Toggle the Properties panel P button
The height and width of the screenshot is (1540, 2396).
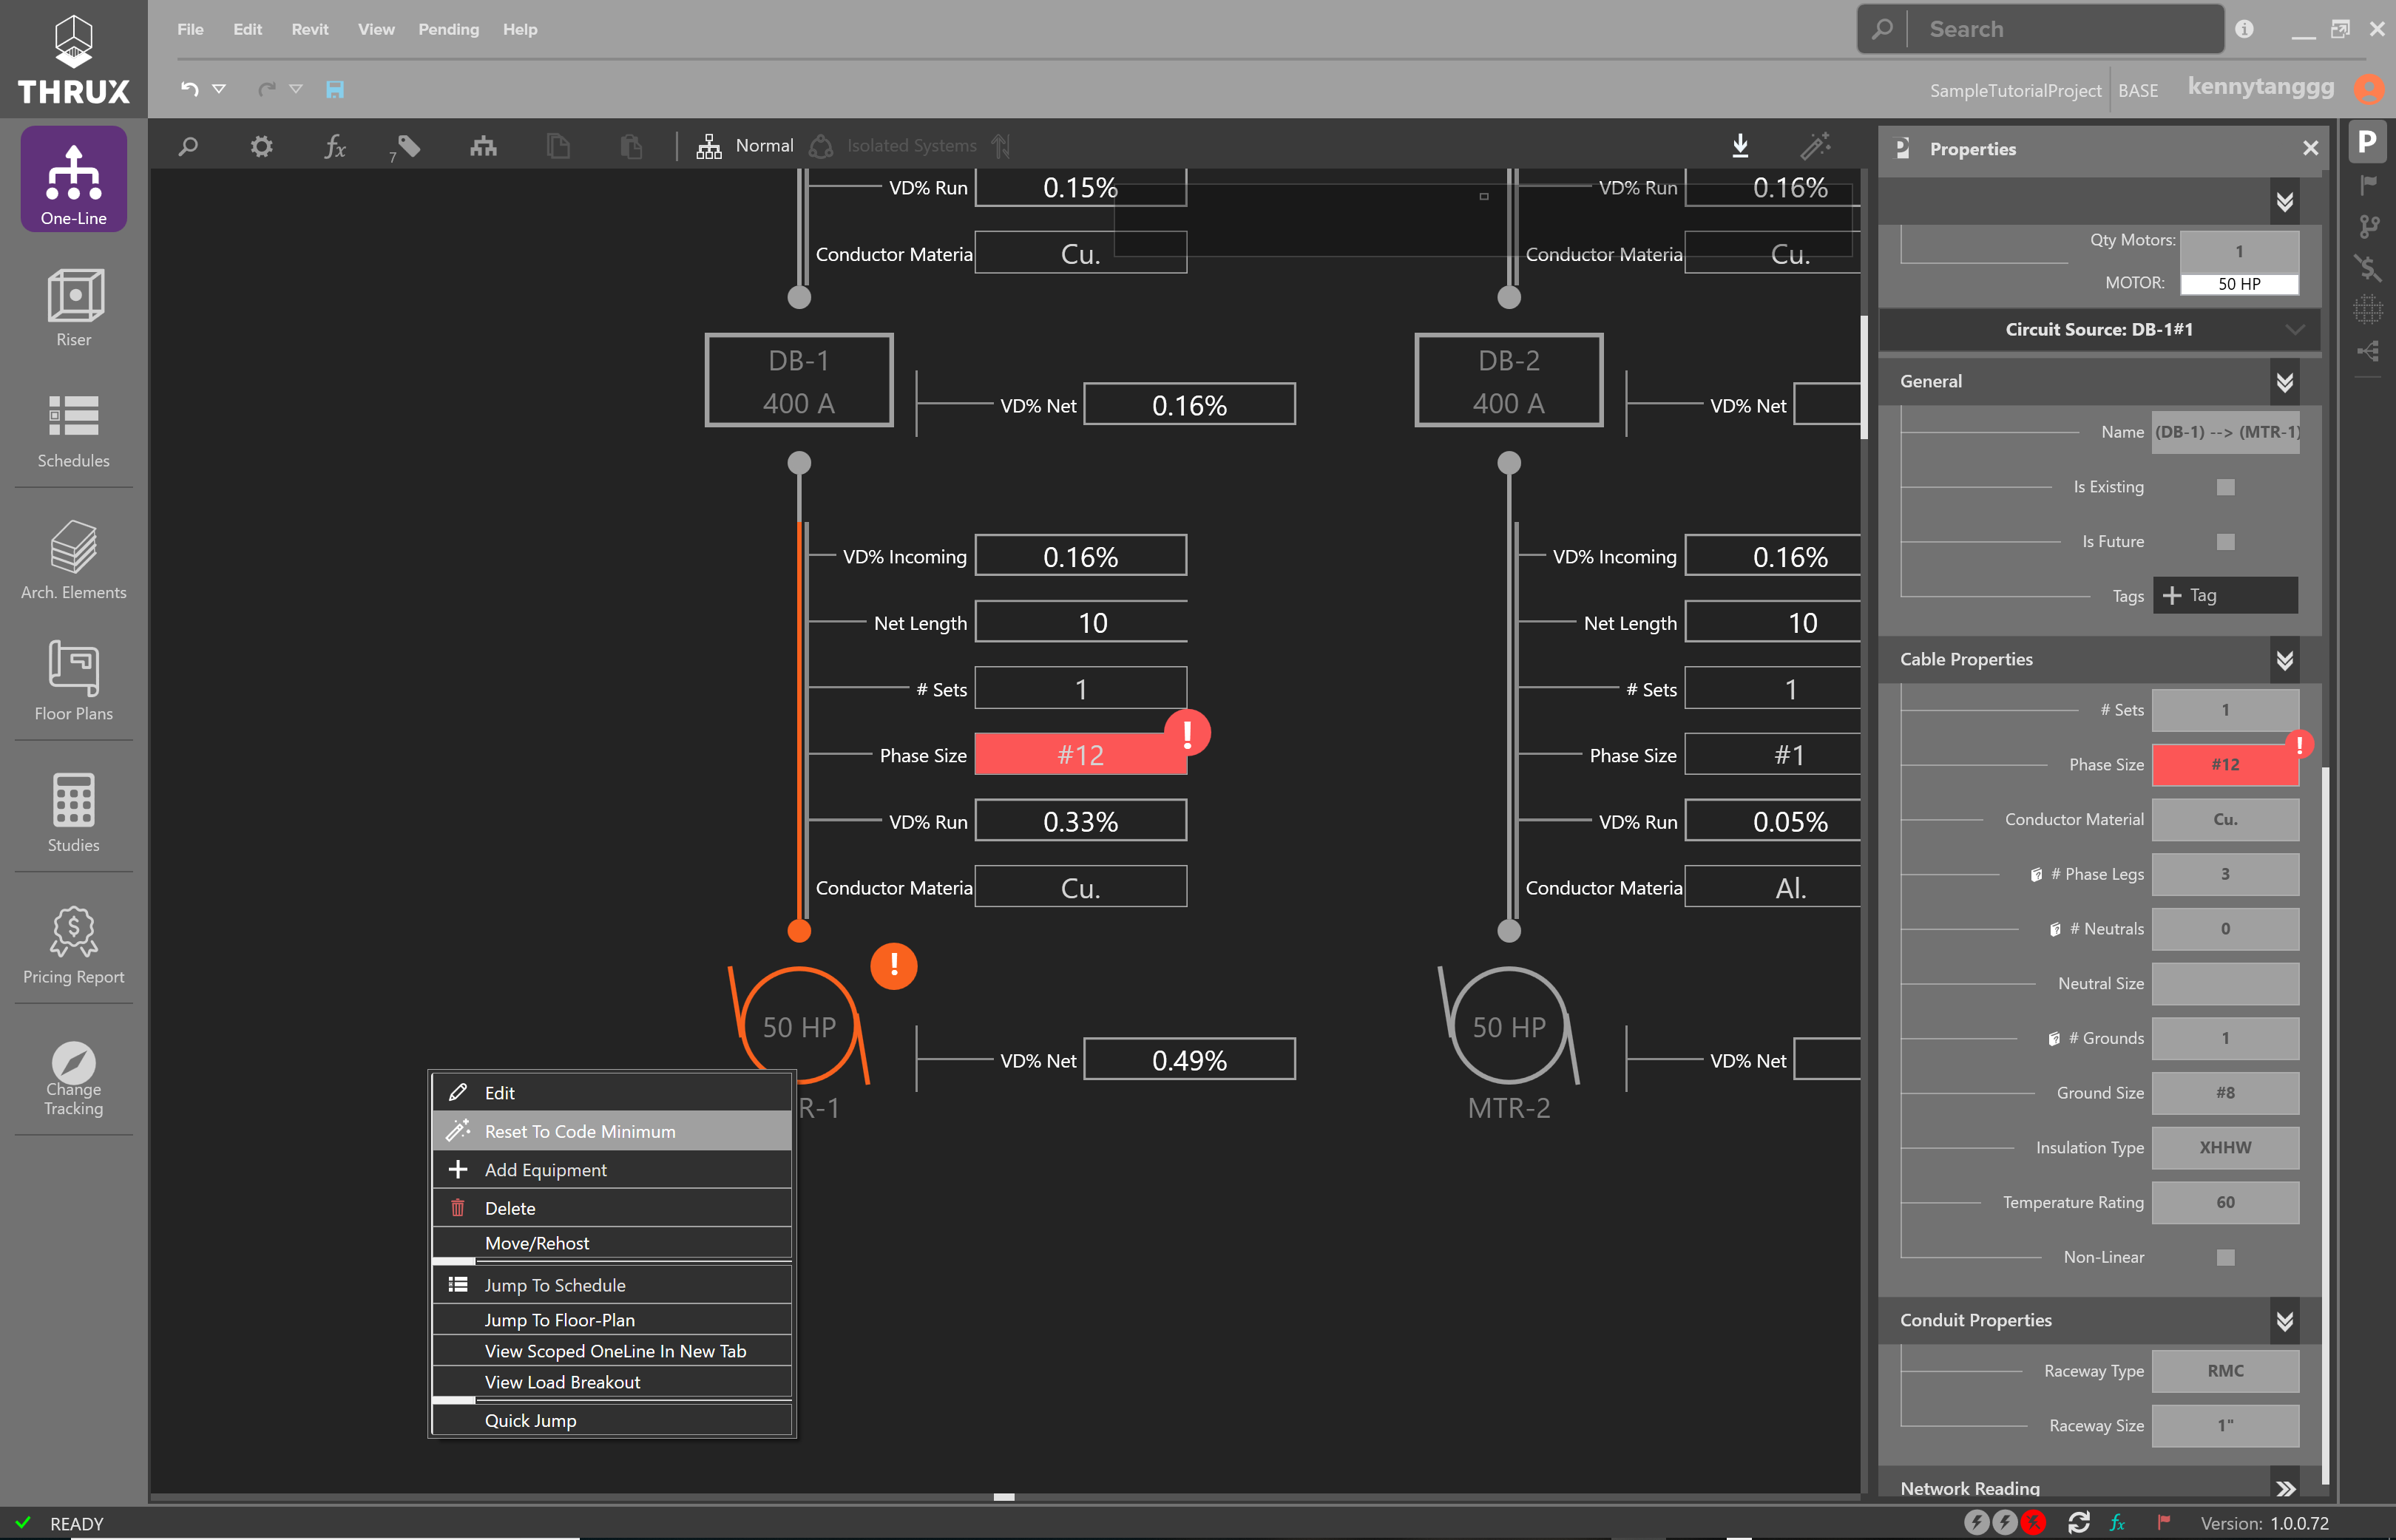2367,141
